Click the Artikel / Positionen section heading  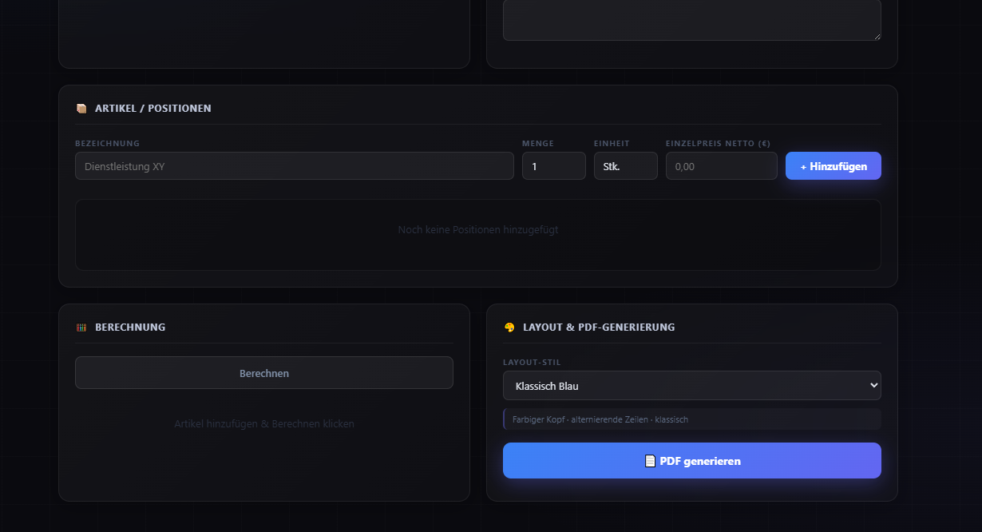pyautogui.click(x=152, y=108)
